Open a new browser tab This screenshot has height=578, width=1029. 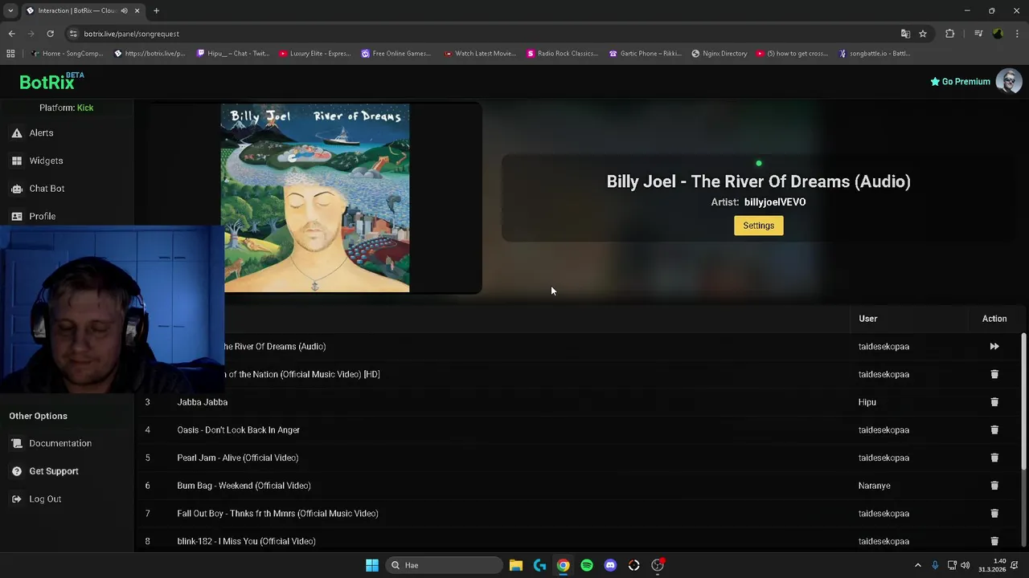[156, 10]
